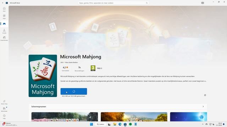Image resolution: width=227 pixels, height=127 pixels.
Task: Open the user account avatar
Action: coord(203,3)
